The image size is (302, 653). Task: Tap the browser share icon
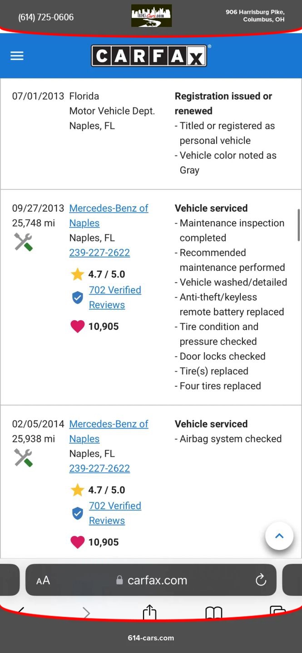(x=149, y=613)
